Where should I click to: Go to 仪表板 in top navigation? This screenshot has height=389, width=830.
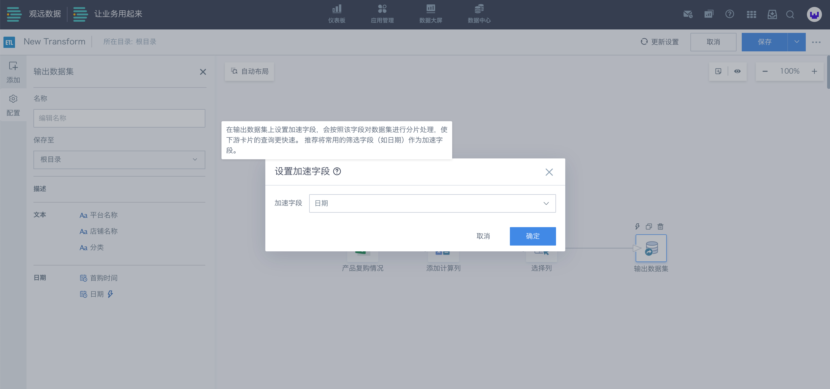click(x=337, y=14)
